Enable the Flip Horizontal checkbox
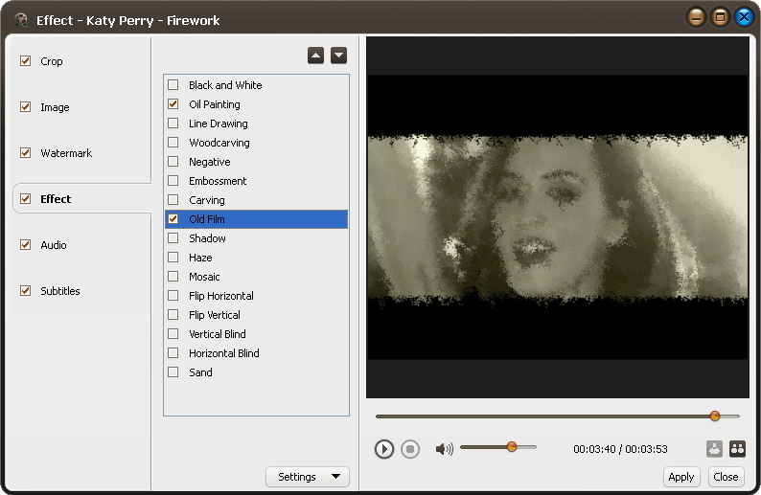Screen dimensions: 761x495 click(x=173, y=296)
